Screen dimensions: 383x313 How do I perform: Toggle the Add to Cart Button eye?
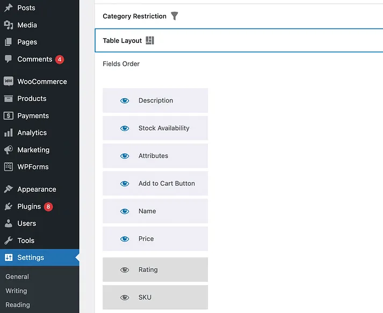(x=125, y=184)
